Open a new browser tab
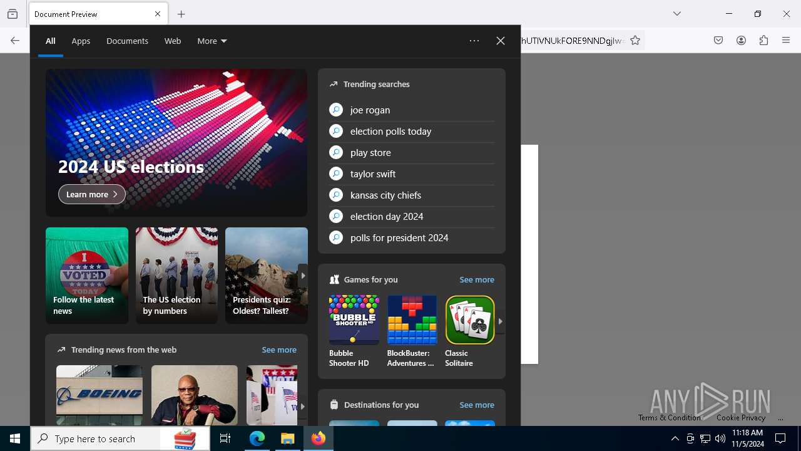The image size is (801, 451). (181, 14)
